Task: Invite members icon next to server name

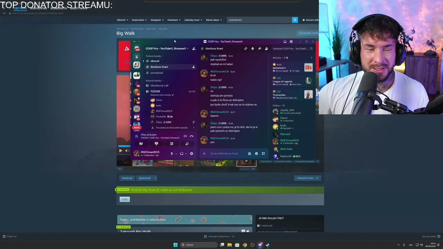Action: (x=194, y=48)
